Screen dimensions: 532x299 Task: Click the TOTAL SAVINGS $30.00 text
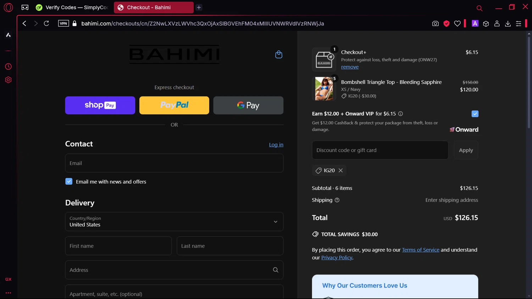tap(349, 234)
